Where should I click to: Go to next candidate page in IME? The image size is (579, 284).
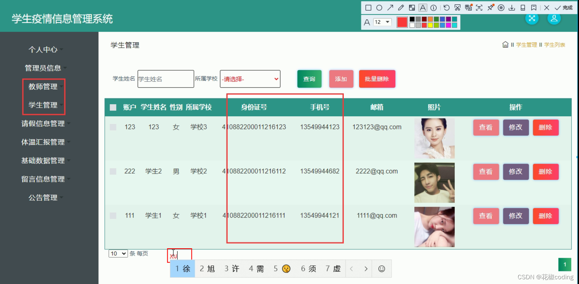[x=366, y=269]
